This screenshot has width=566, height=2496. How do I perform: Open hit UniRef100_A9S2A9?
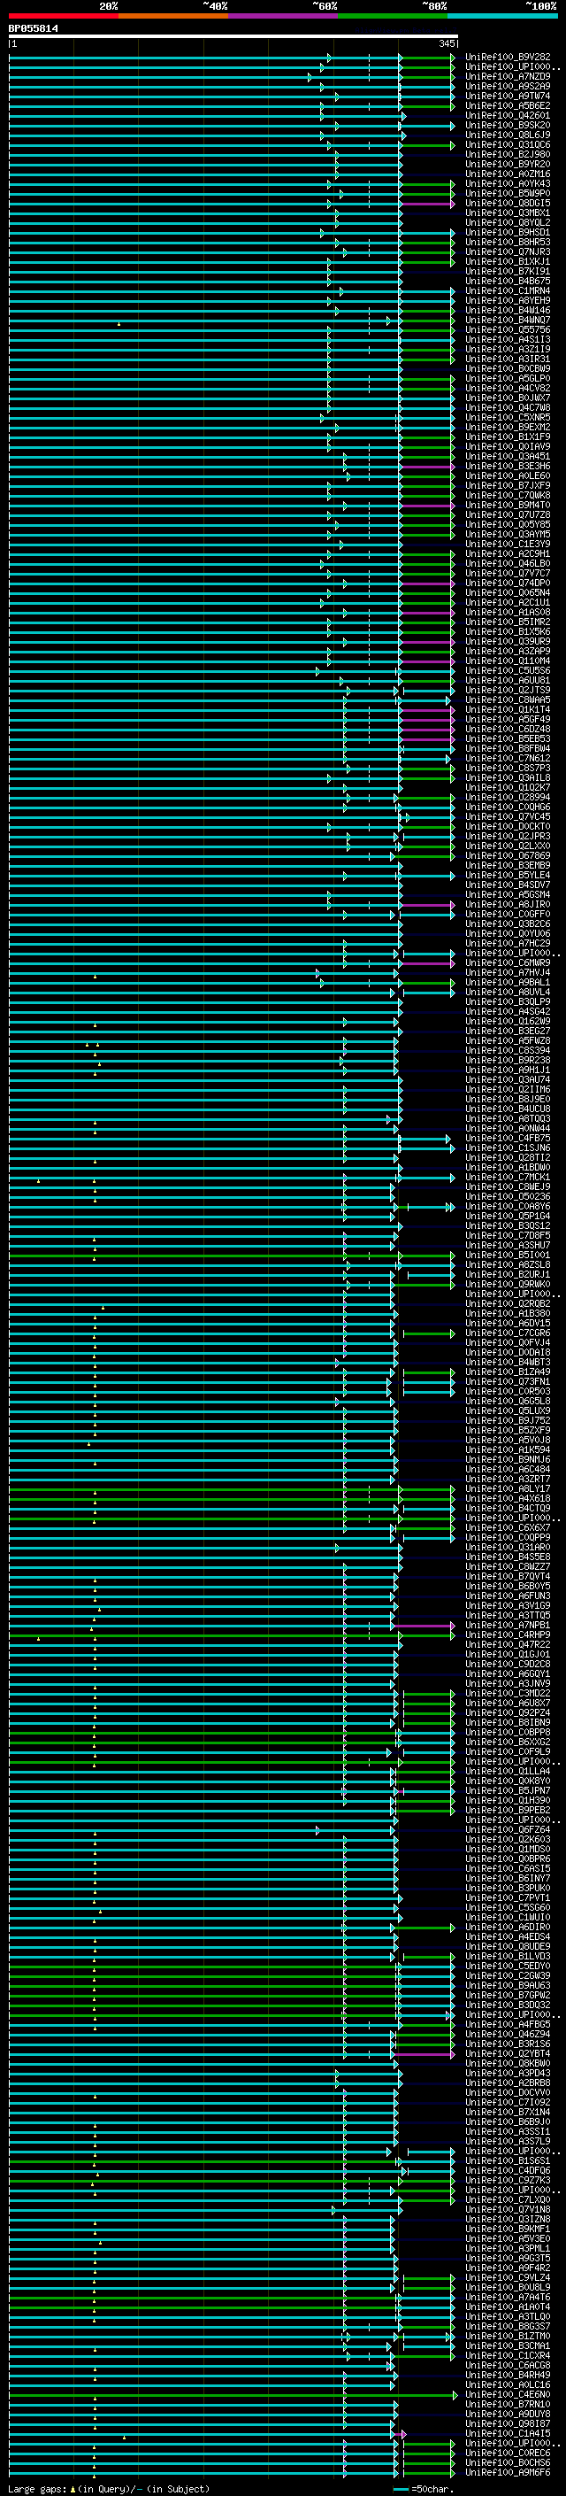[x=508, y=86]
